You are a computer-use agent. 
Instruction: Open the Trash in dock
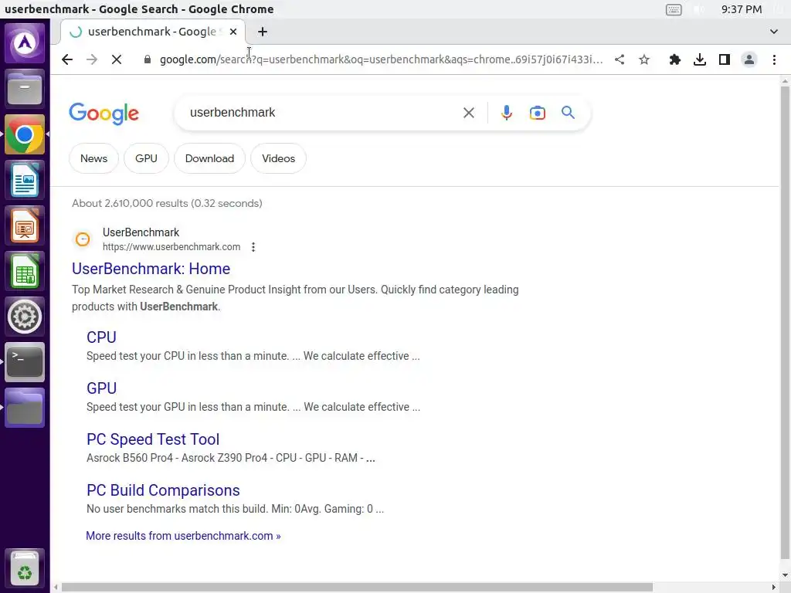pos(25,568)
